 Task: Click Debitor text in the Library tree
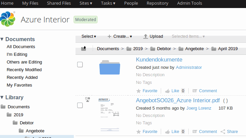[x=27, y=123]
